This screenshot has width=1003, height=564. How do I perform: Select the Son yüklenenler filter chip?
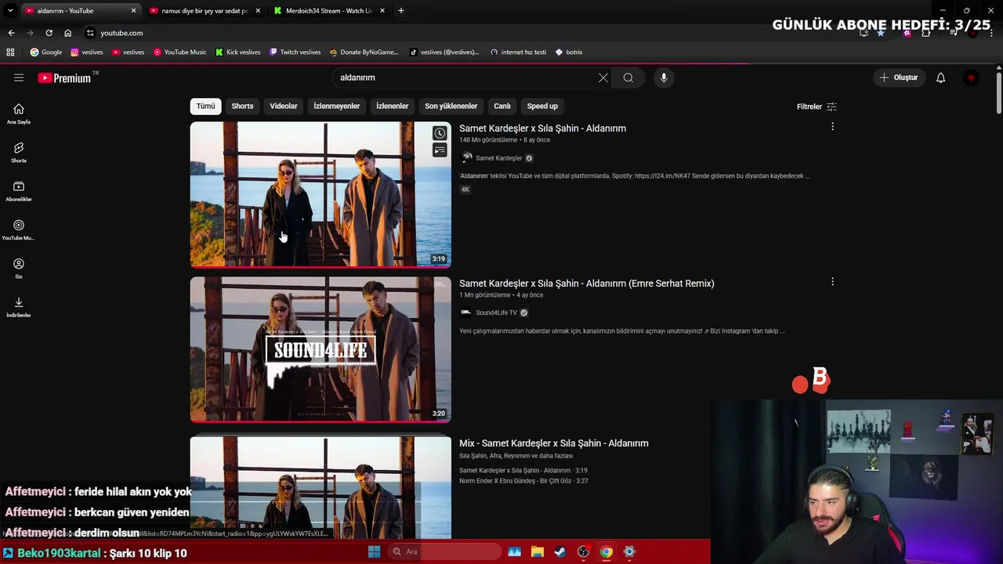(451, 106)
